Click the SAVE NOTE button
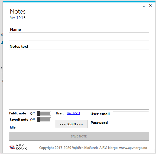Image resolution: width=156 pixels, height=154 pixels. (79, 136)
